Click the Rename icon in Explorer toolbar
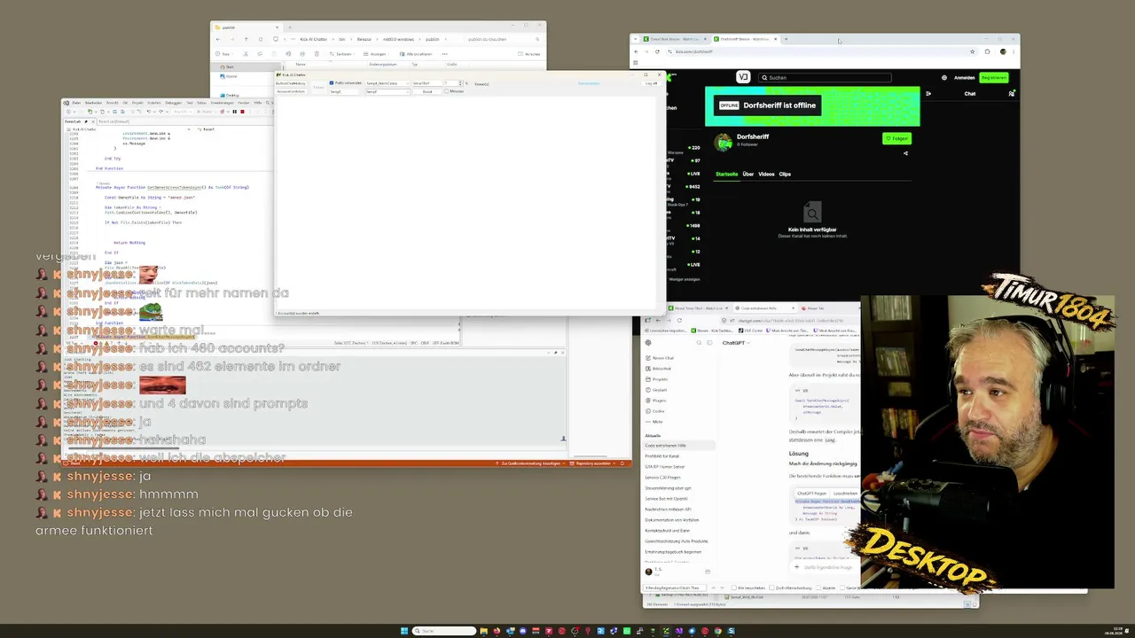Viewport: 1135px width, 638px height. [x=288, y=54]
